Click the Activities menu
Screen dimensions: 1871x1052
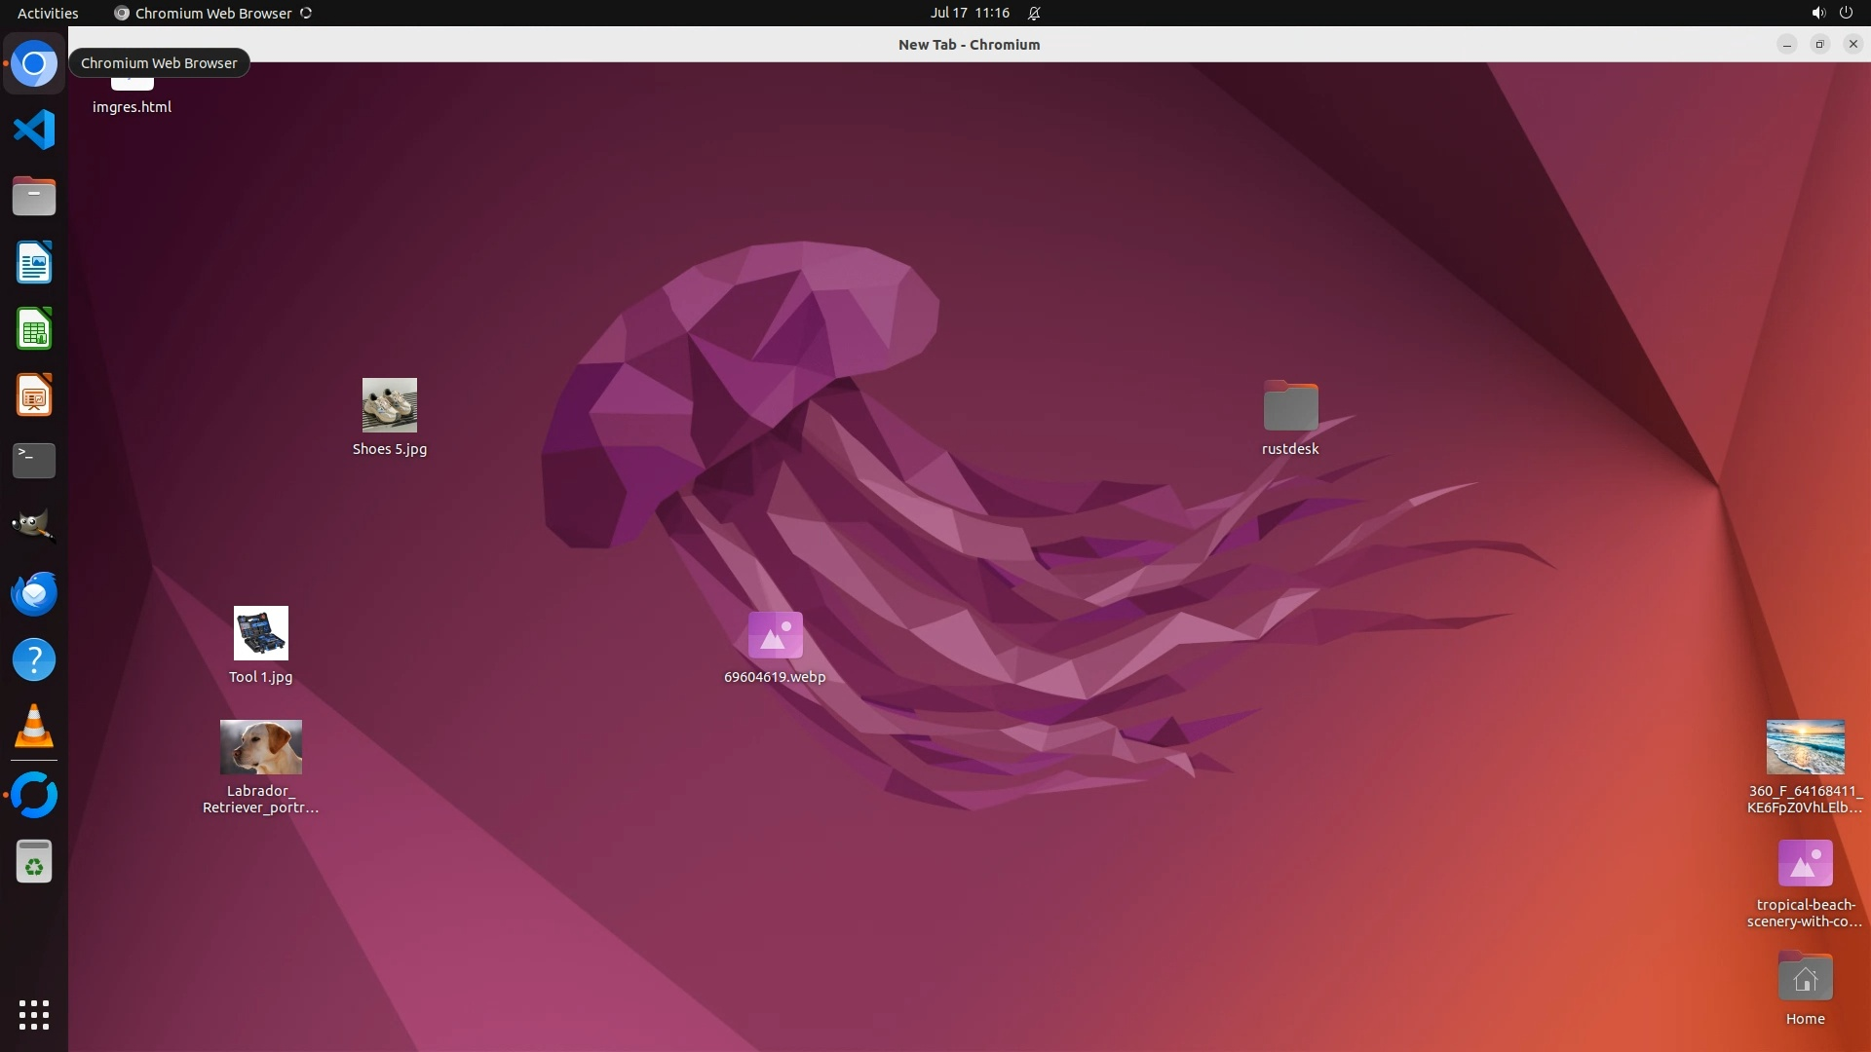(48, 13)
